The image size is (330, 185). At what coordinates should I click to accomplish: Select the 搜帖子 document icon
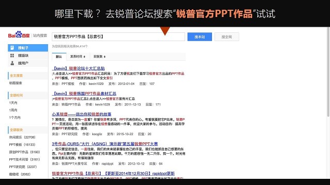point(12,48)
